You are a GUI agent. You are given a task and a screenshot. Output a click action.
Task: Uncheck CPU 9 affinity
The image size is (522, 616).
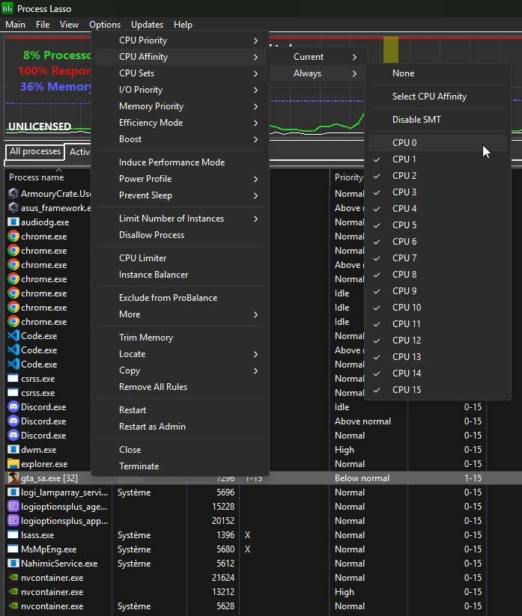tap(437, 291)
